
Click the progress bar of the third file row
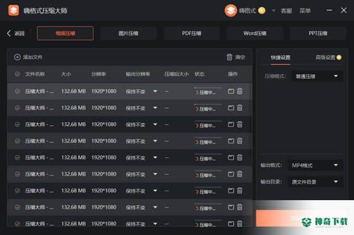click(x=208, y=120)
